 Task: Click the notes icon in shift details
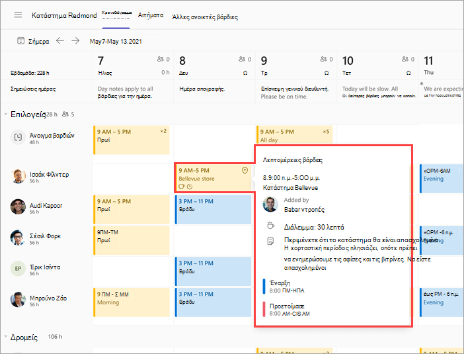[x=270, y=241]
